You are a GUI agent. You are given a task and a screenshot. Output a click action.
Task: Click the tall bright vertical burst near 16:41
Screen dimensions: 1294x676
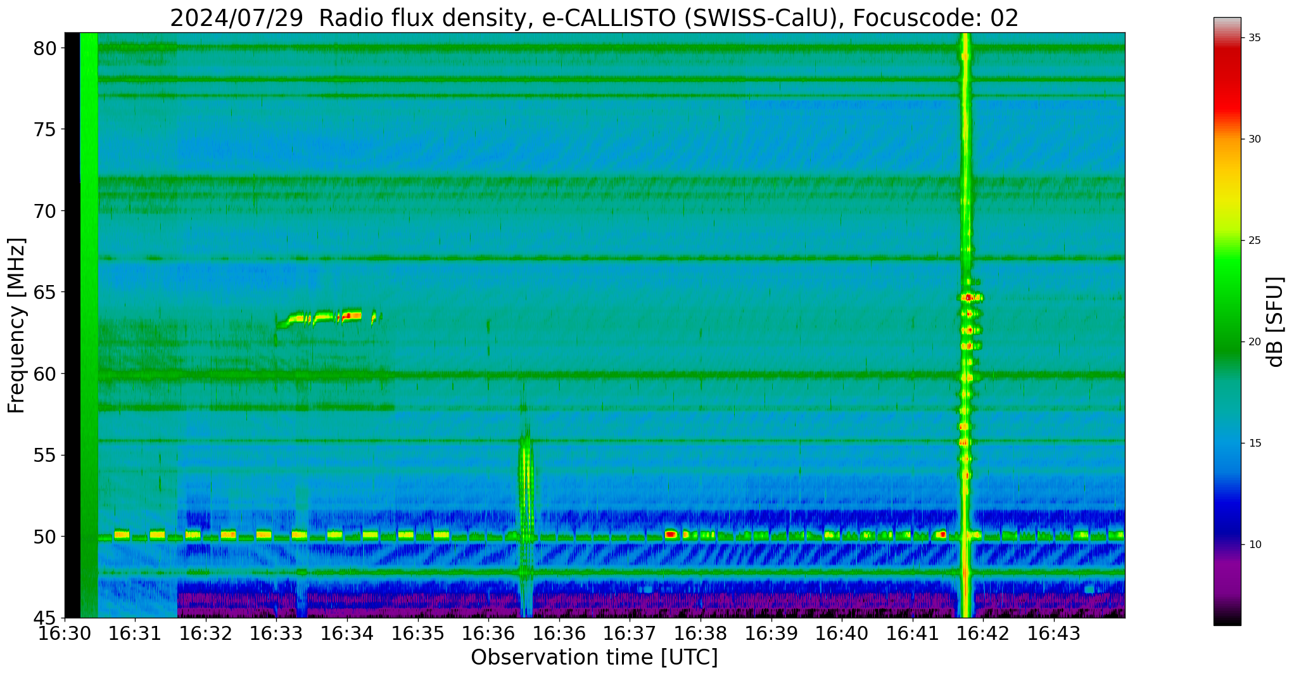tap(965, 325)
